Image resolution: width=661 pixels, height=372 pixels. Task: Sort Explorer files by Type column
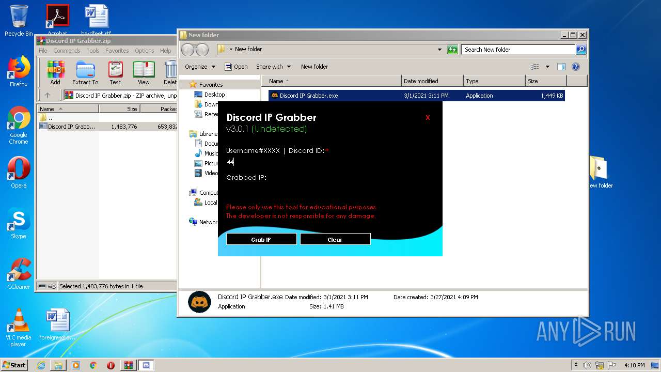(x=494, y=81)
